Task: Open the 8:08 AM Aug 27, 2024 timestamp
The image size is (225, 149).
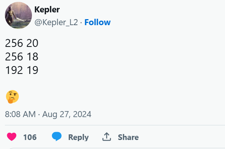Action: click(x=48, y=114)
